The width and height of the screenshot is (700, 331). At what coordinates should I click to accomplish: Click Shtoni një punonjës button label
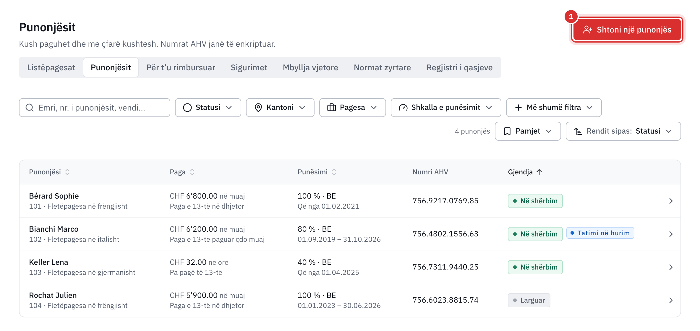point(634,30)
